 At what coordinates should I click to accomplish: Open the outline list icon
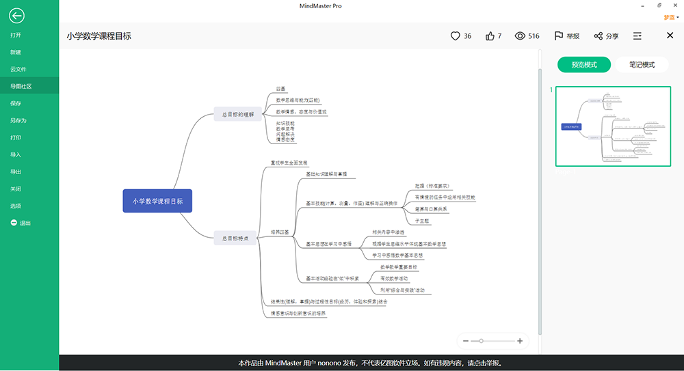(x=637, y=36)
